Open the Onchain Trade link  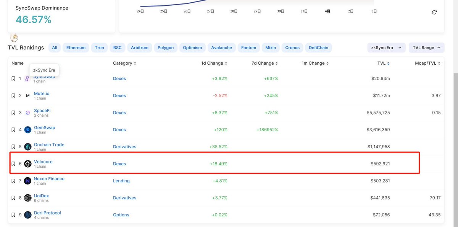pos(49,144)
